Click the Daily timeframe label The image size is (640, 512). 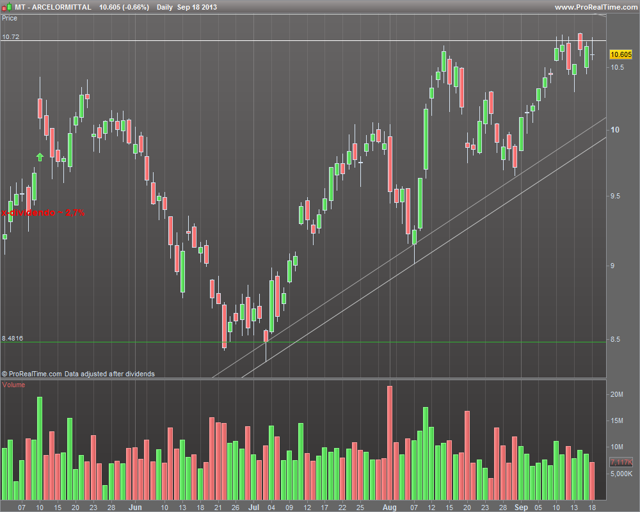pos(164,7)
